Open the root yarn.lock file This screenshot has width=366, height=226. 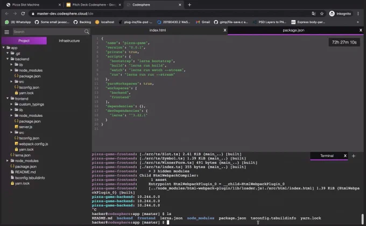pos(22,183)
